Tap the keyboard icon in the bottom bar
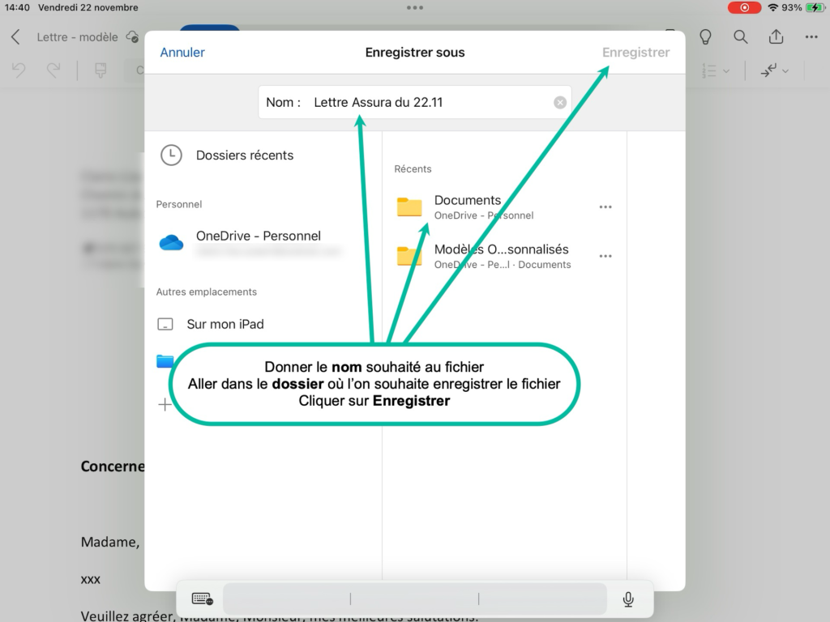Viewport: 830px width, 622px height. tap(202, 599)
